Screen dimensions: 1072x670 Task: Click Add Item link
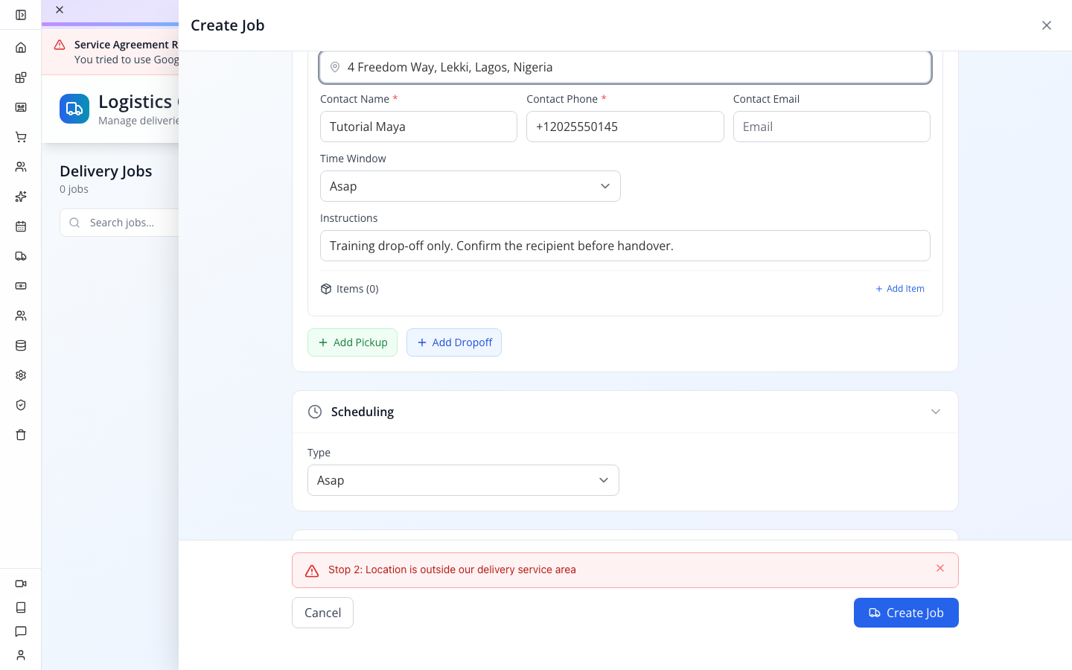pyautogui.click(x=900, y=289)
